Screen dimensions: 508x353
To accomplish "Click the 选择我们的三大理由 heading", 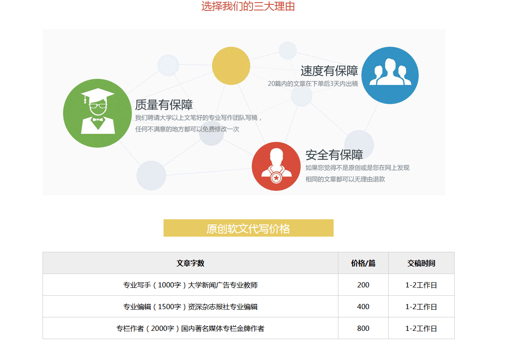I will click(248, 6).
